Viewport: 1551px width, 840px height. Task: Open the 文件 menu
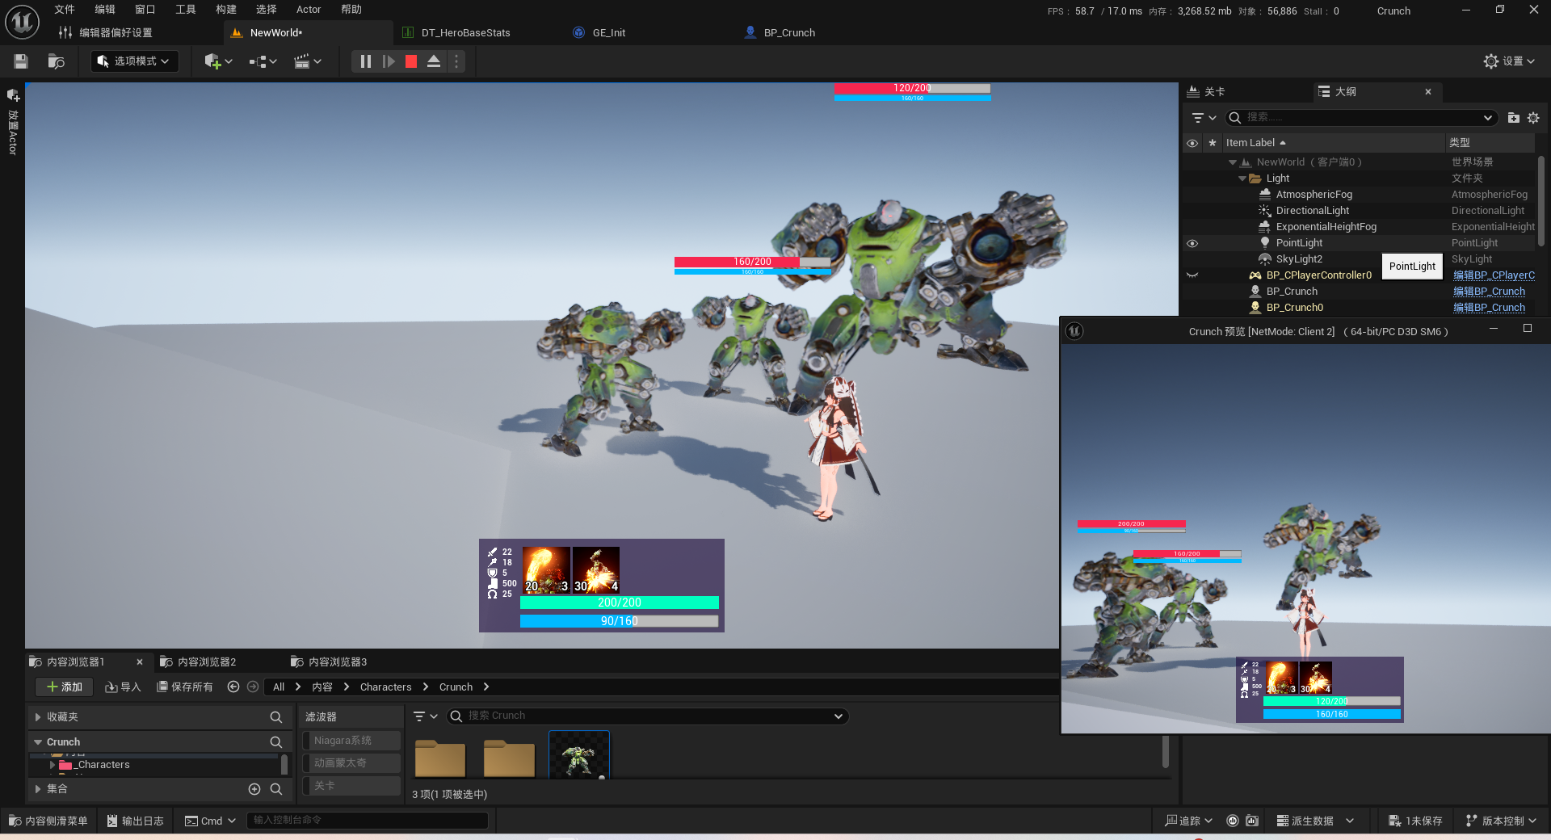[x=65, y=10]
